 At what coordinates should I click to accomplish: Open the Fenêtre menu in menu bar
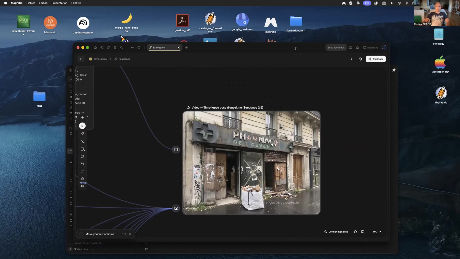pyautogui.click(x=76, y=3)
